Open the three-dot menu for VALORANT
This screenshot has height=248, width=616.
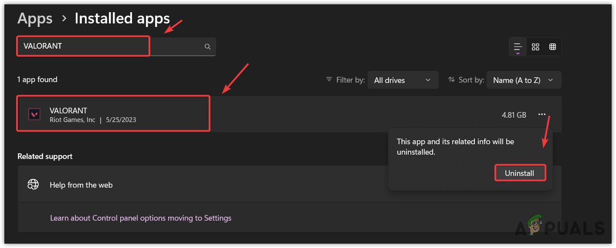(x=542, y=114)
